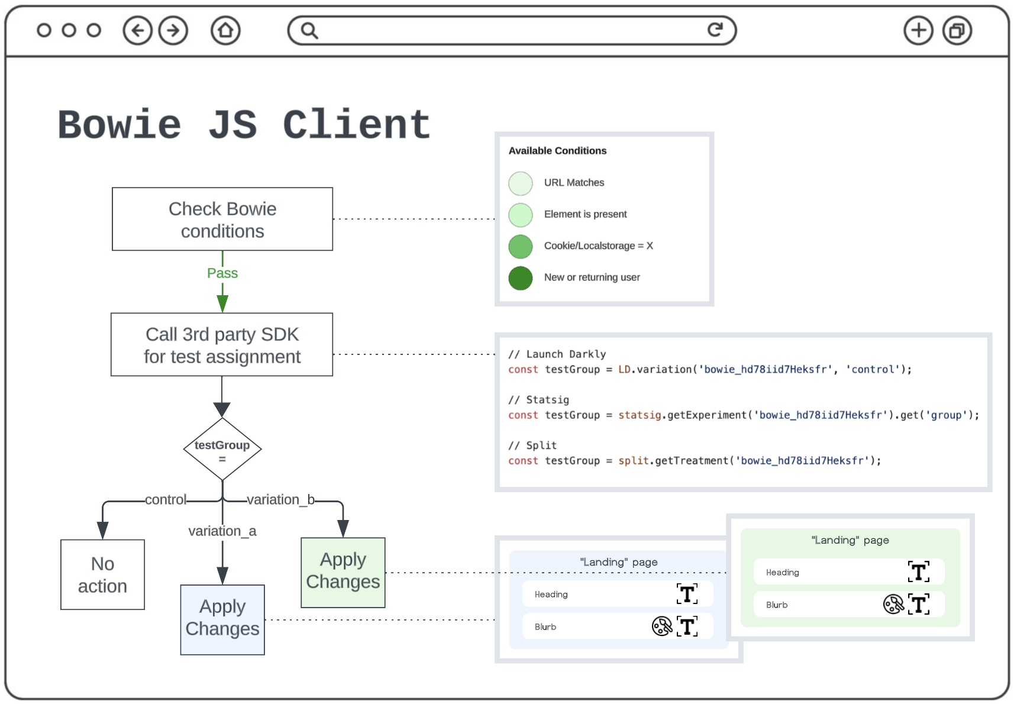Click the green Apply Changes box
1014x704 pixels.
pyautogui.click(x=343, y=572)
